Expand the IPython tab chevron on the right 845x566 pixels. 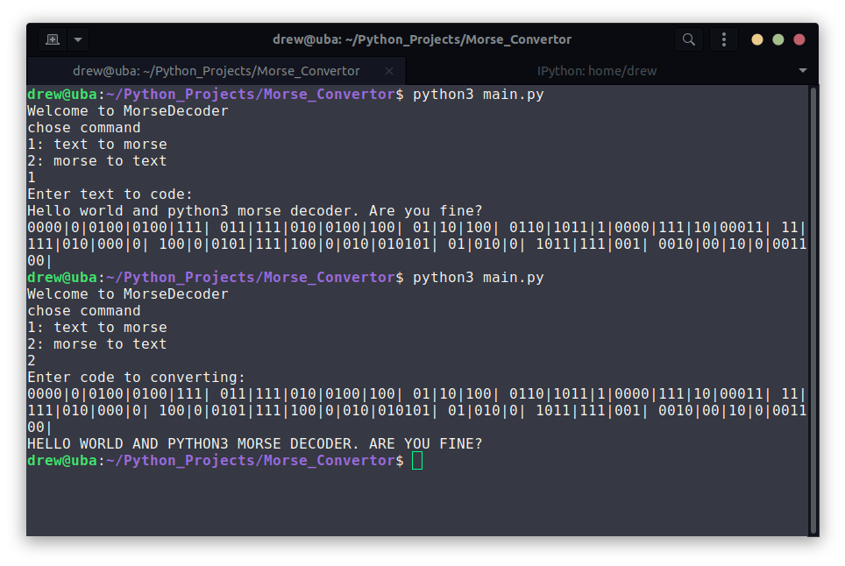[x=802, y=71]
